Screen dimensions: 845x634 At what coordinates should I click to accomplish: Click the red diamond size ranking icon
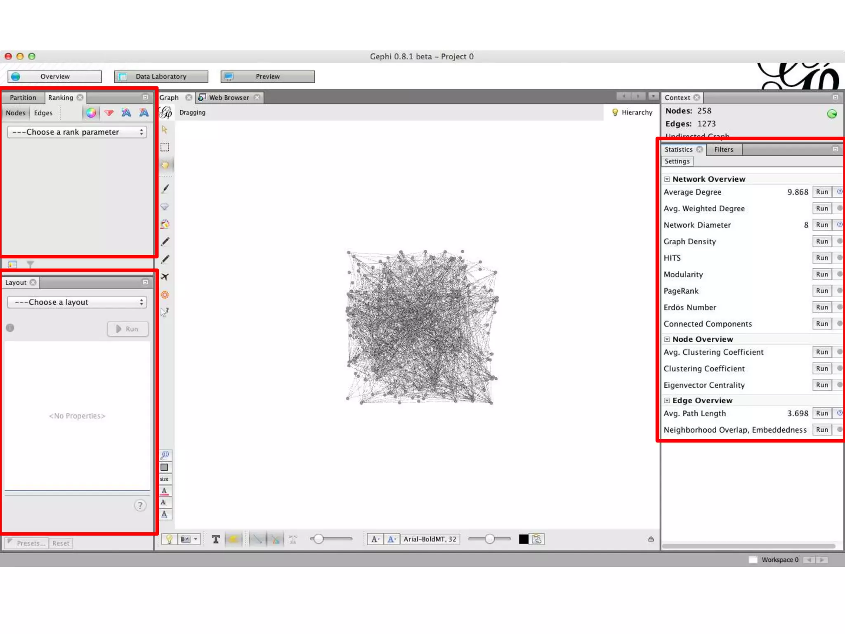tap(109, 113)
